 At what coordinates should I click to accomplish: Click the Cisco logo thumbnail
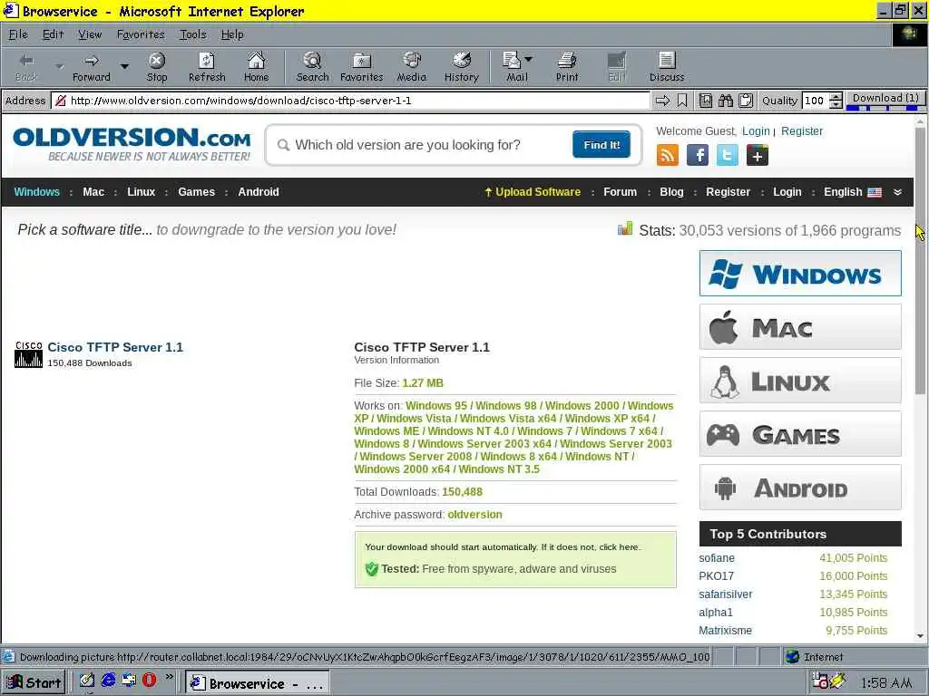point(28,354)
